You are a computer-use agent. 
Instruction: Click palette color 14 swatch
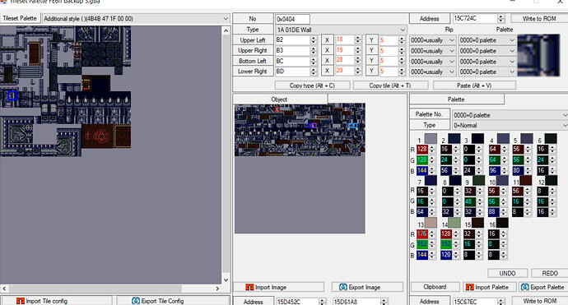[x=454, y=223]
